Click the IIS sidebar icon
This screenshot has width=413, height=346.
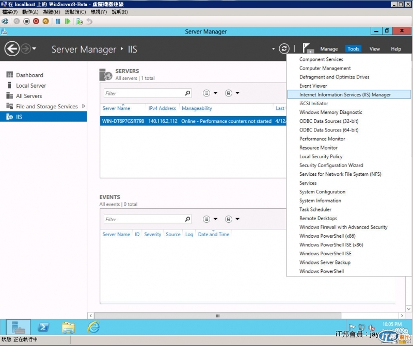pos(9,117)
